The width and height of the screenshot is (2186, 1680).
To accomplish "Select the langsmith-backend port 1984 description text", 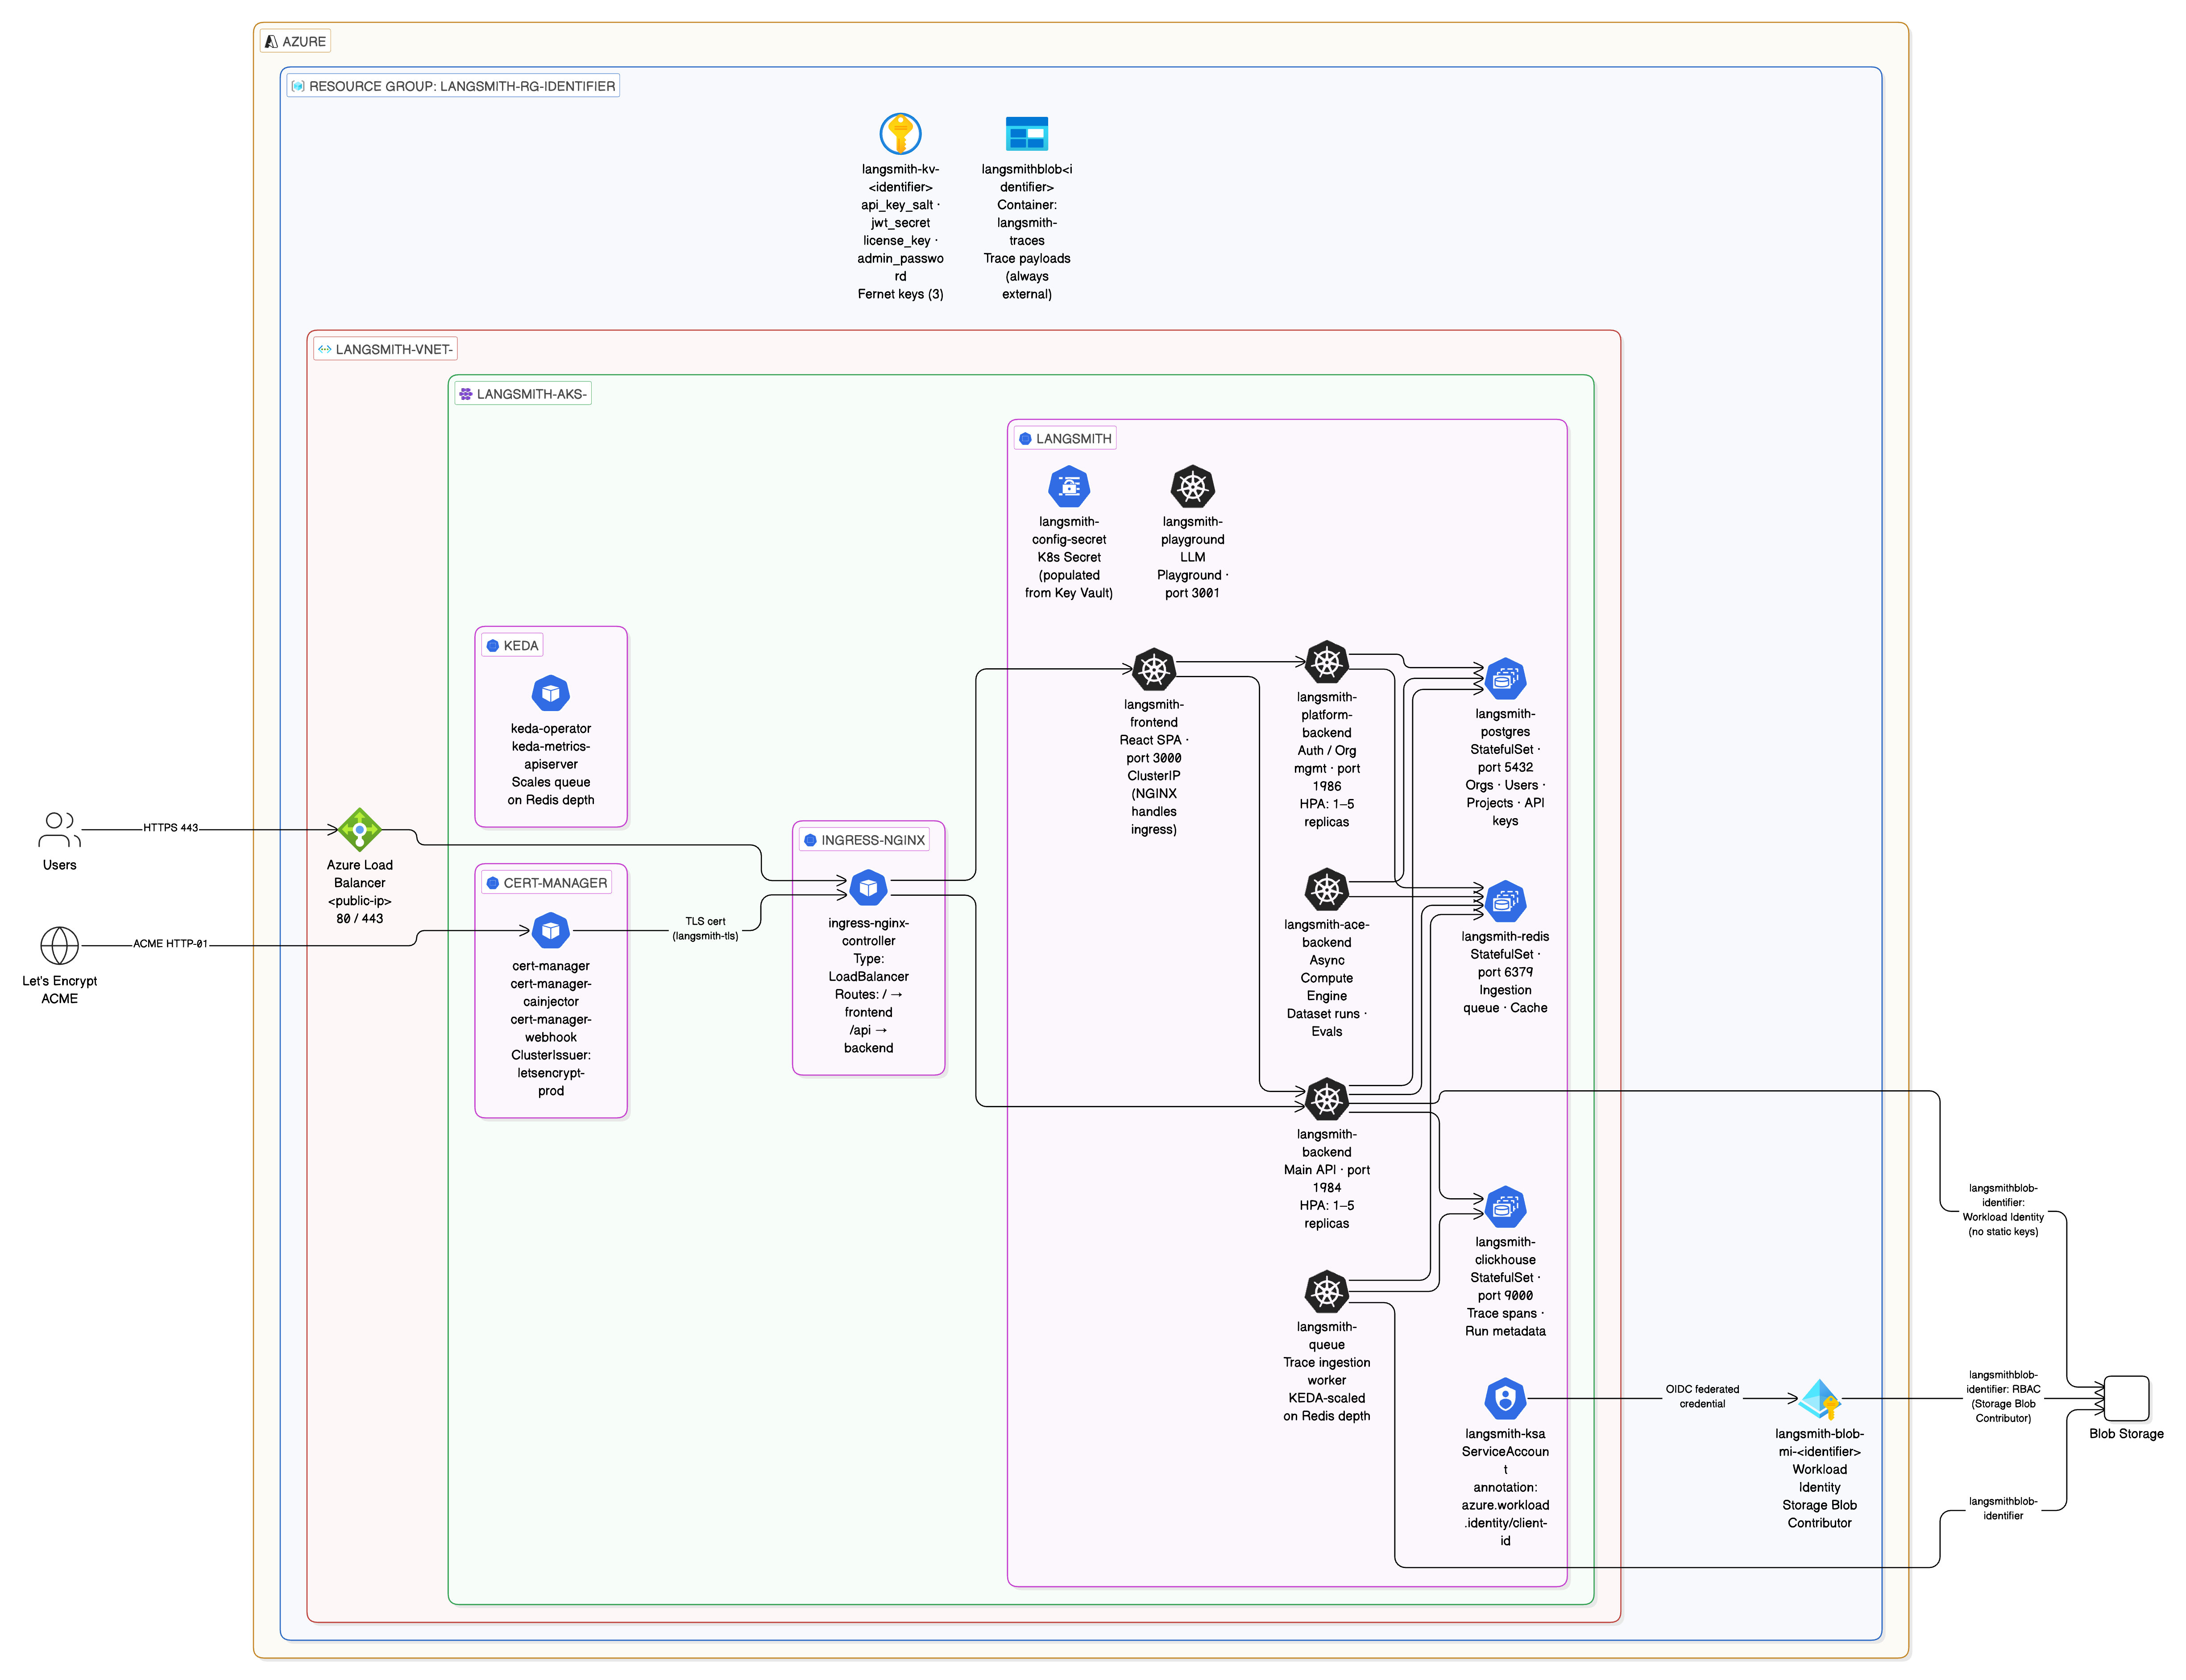I will coord(1326,1178).
